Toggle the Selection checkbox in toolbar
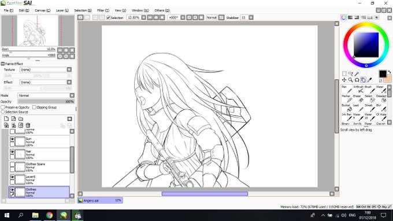The image size is (393, 221). click(108, 17)
